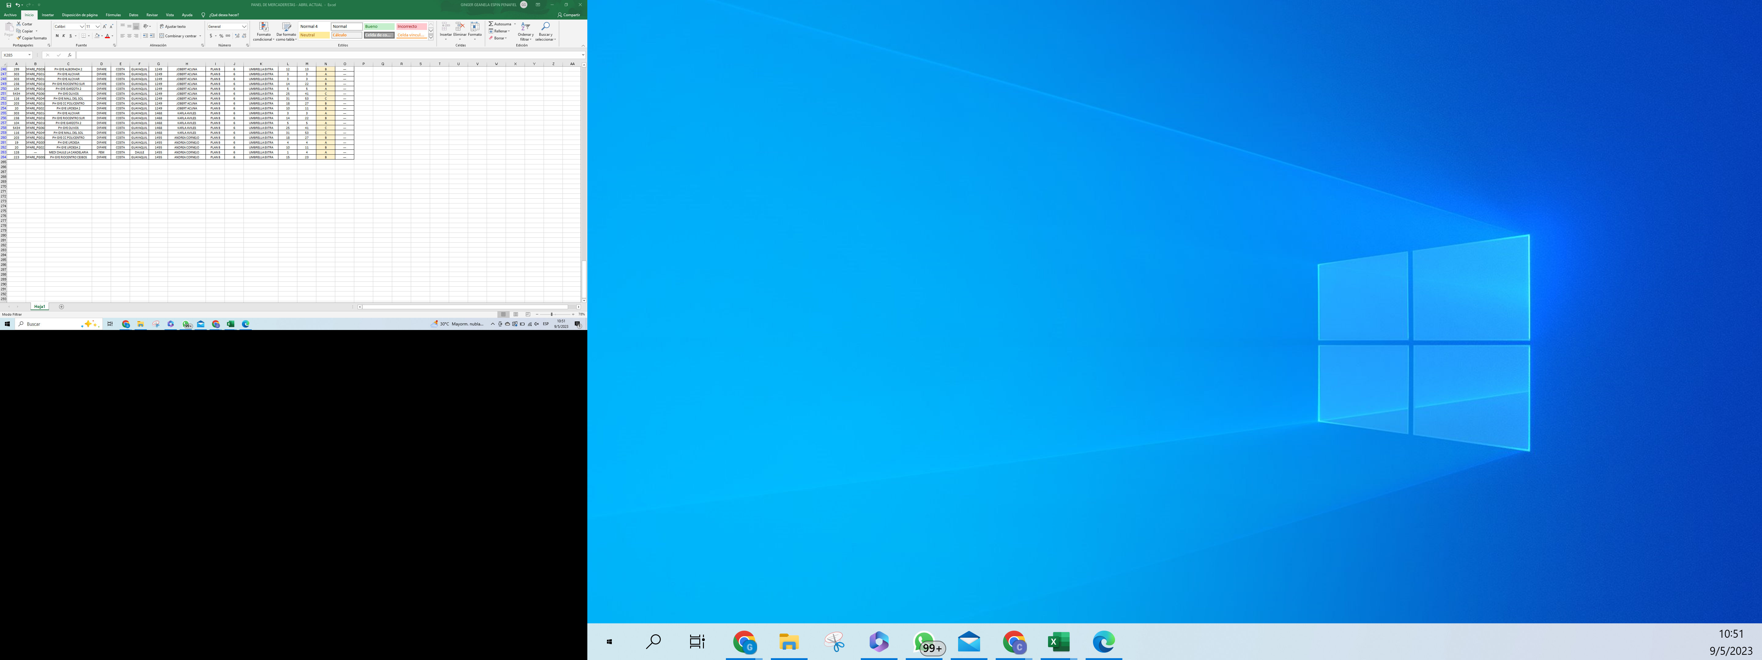Increase decimal places
1762x660 pixels.
237,35
